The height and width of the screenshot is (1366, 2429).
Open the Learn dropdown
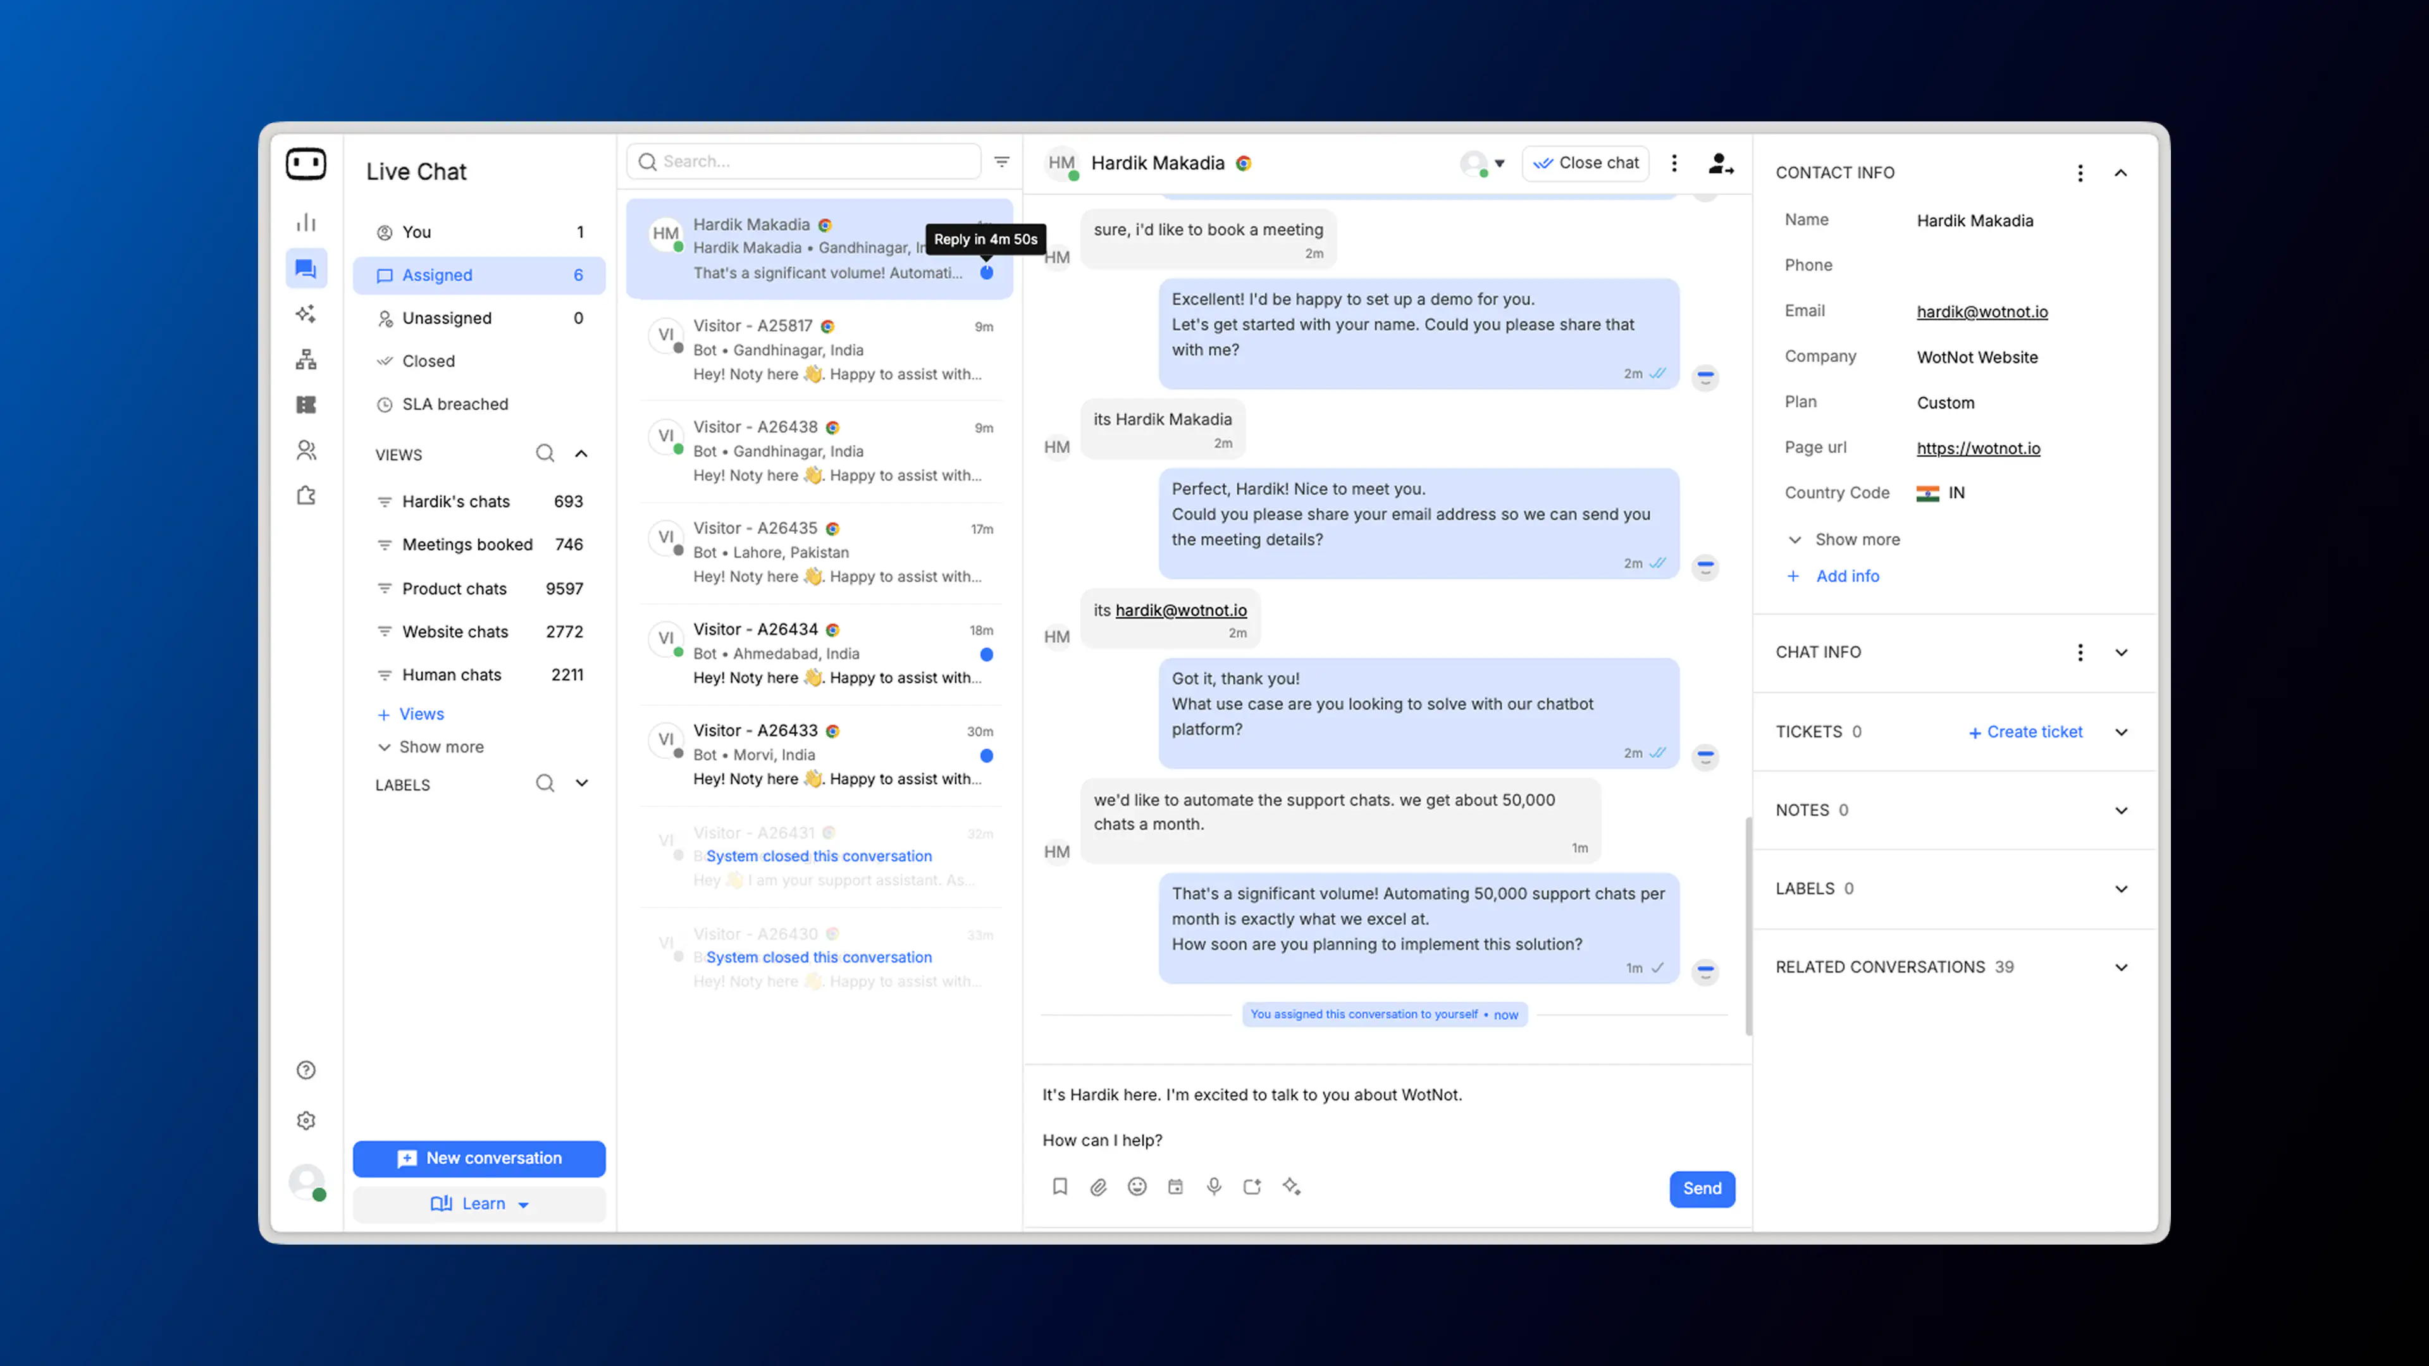click(479, 1204)
